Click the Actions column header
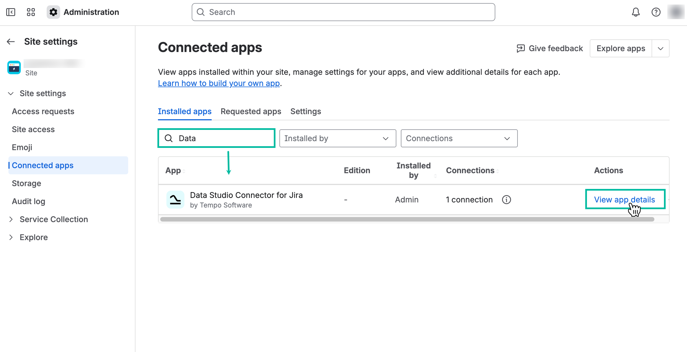Screen dimensions: 687x352 (x=609, y=170)
